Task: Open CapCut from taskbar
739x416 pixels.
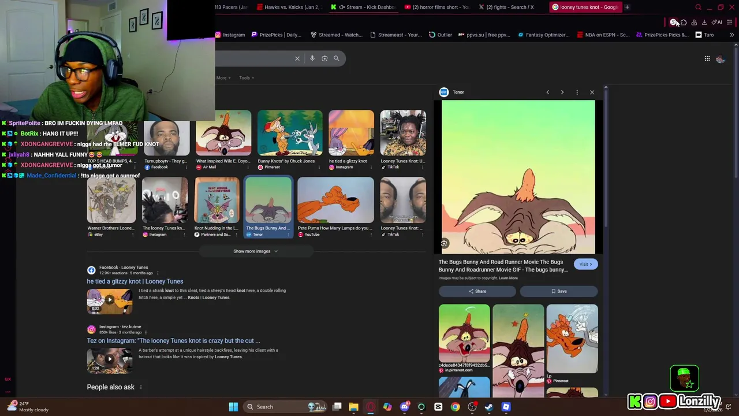Action: pos(438,407)
